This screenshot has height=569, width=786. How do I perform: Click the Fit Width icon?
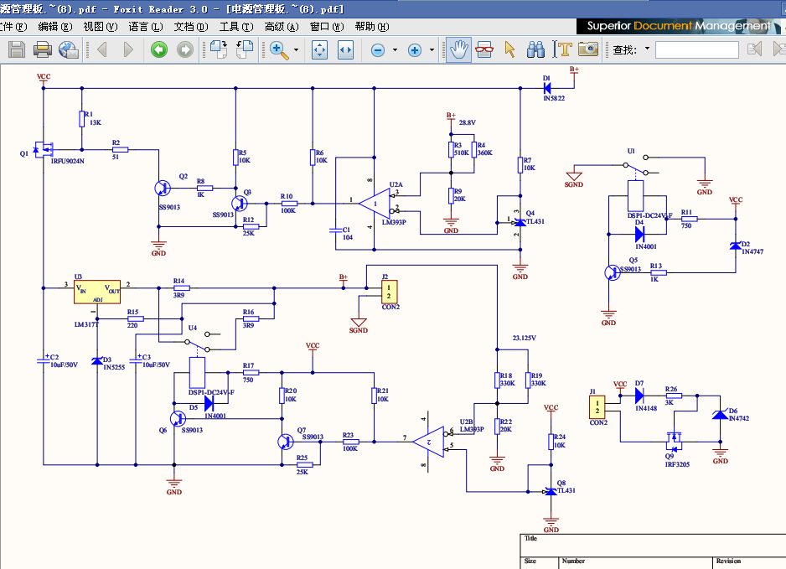coord(345,49)
